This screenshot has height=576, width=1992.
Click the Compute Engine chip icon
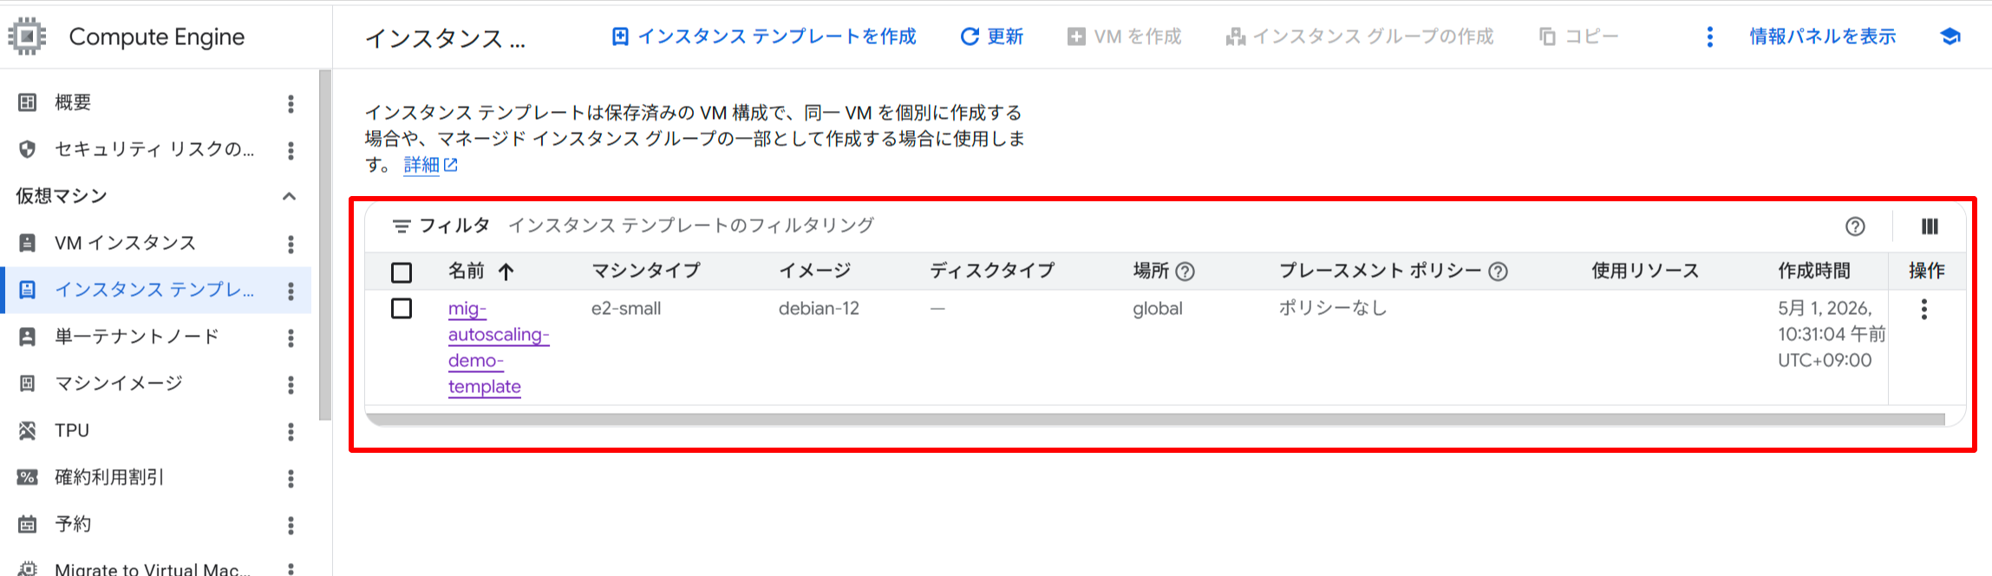pos(27,36)
